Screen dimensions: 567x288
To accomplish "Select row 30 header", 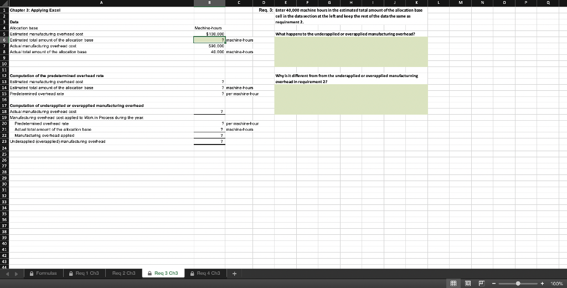I will point(4,184).
